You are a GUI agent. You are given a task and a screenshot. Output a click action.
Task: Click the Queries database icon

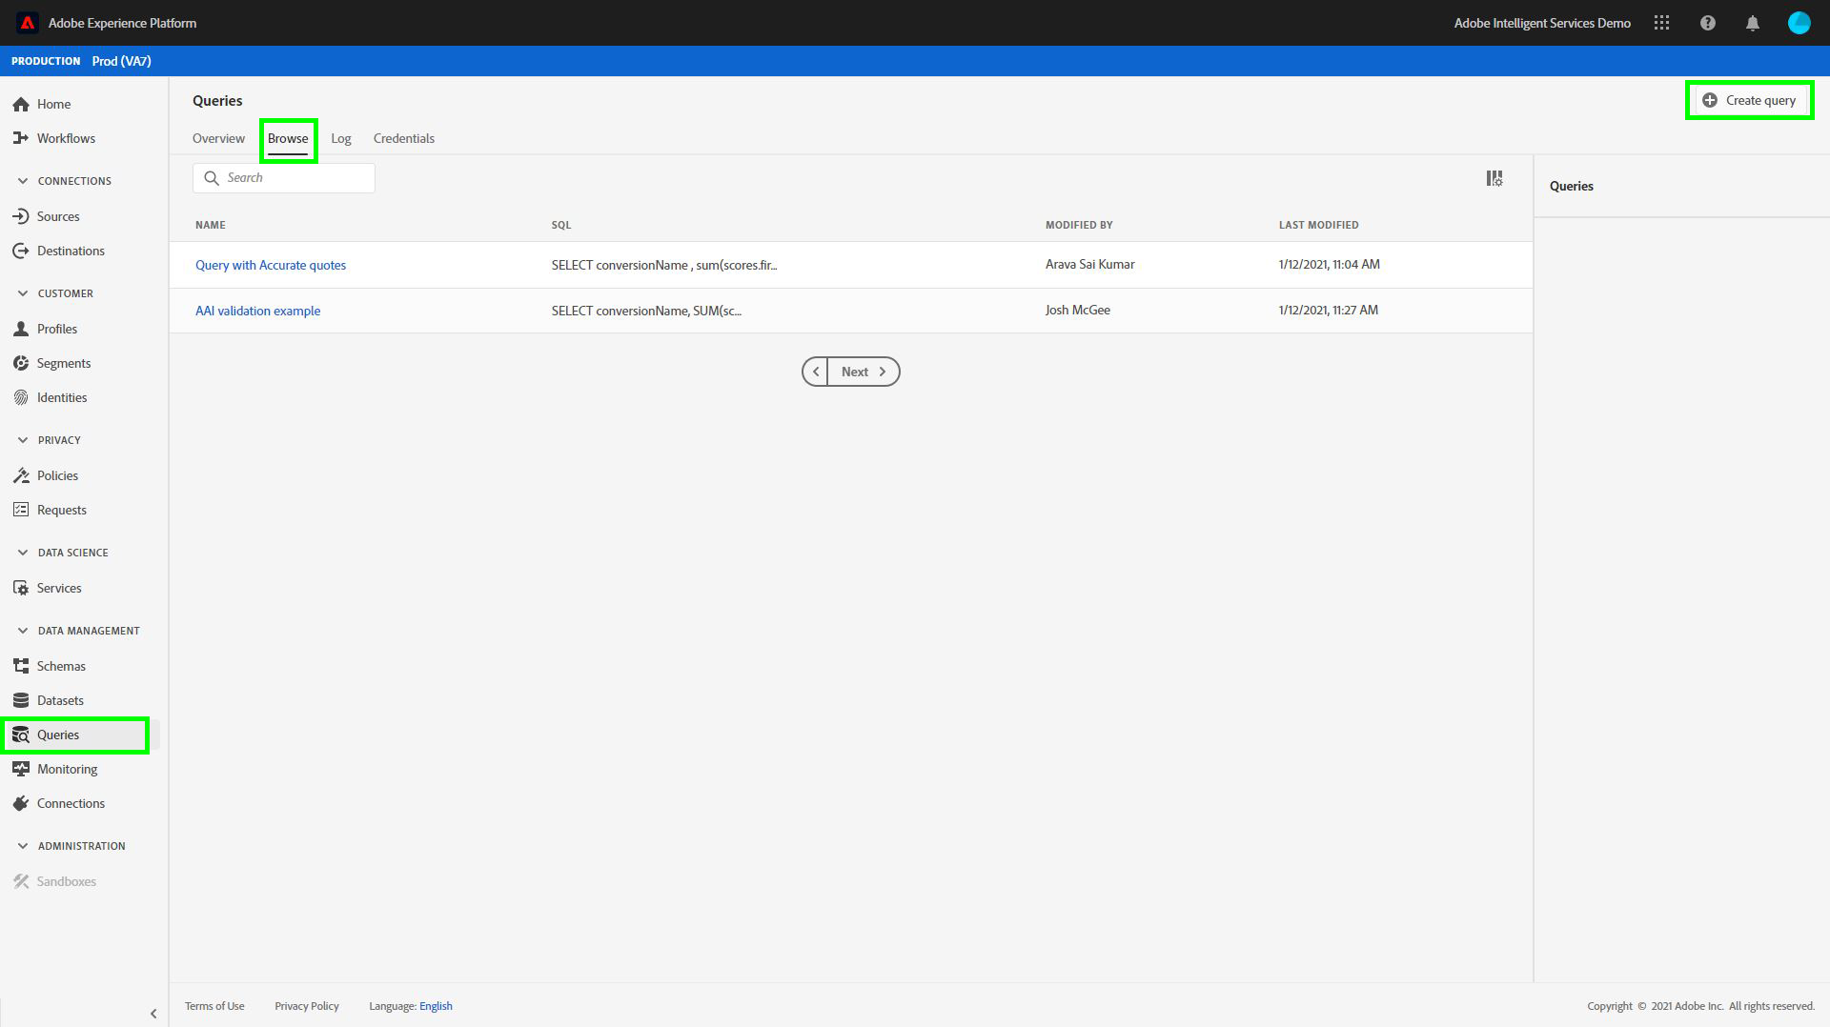21,735
